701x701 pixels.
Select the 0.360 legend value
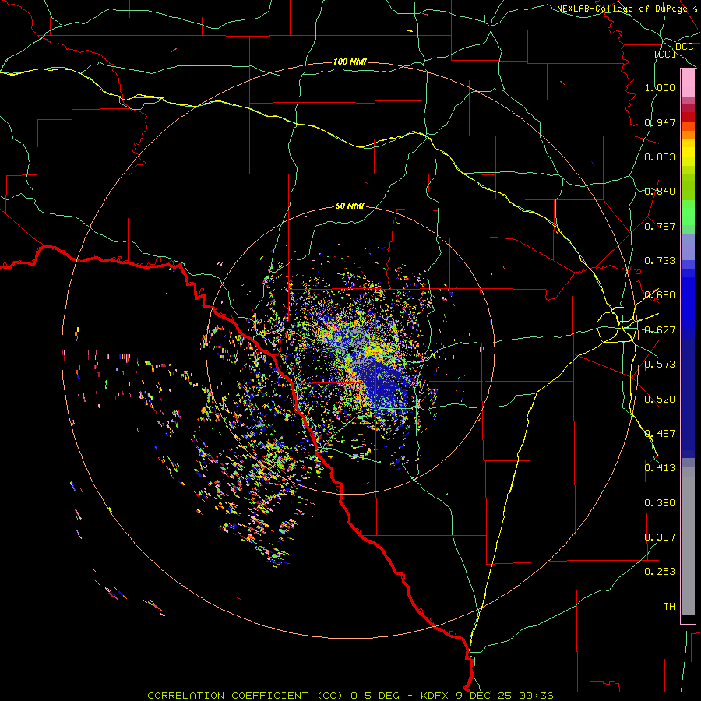tap(660, 503)
